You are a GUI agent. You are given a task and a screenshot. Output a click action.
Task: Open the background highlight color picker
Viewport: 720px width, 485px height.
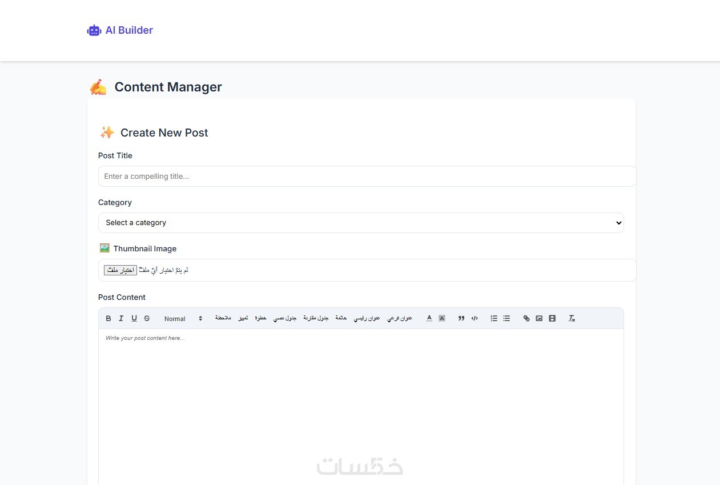click(442, 319)
